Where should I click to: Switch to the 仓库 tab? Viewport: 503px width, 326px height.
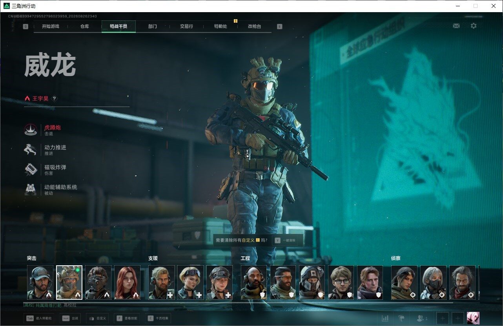click(84, 27)
